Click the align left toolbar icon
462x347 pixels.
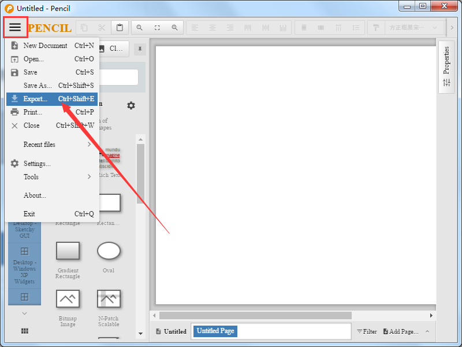click(195, 28)
